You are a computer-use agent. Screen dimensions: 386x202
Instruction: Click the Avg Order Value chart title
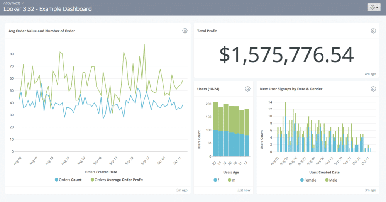pyautogui.click(x=42, y=31)
